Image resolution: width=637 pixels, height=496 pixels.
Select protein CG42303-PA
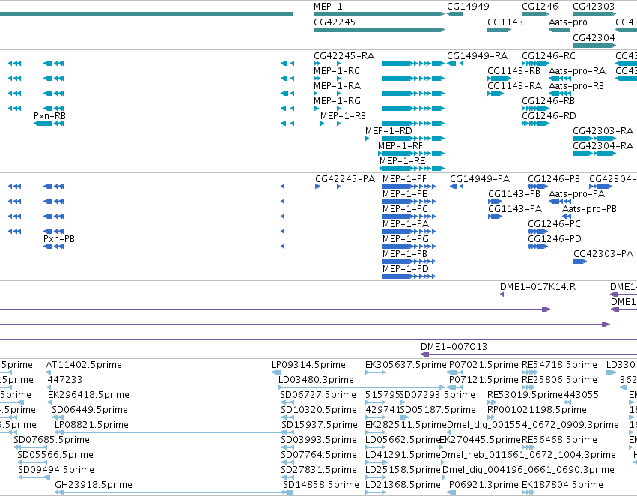click(x=580, y=261)
